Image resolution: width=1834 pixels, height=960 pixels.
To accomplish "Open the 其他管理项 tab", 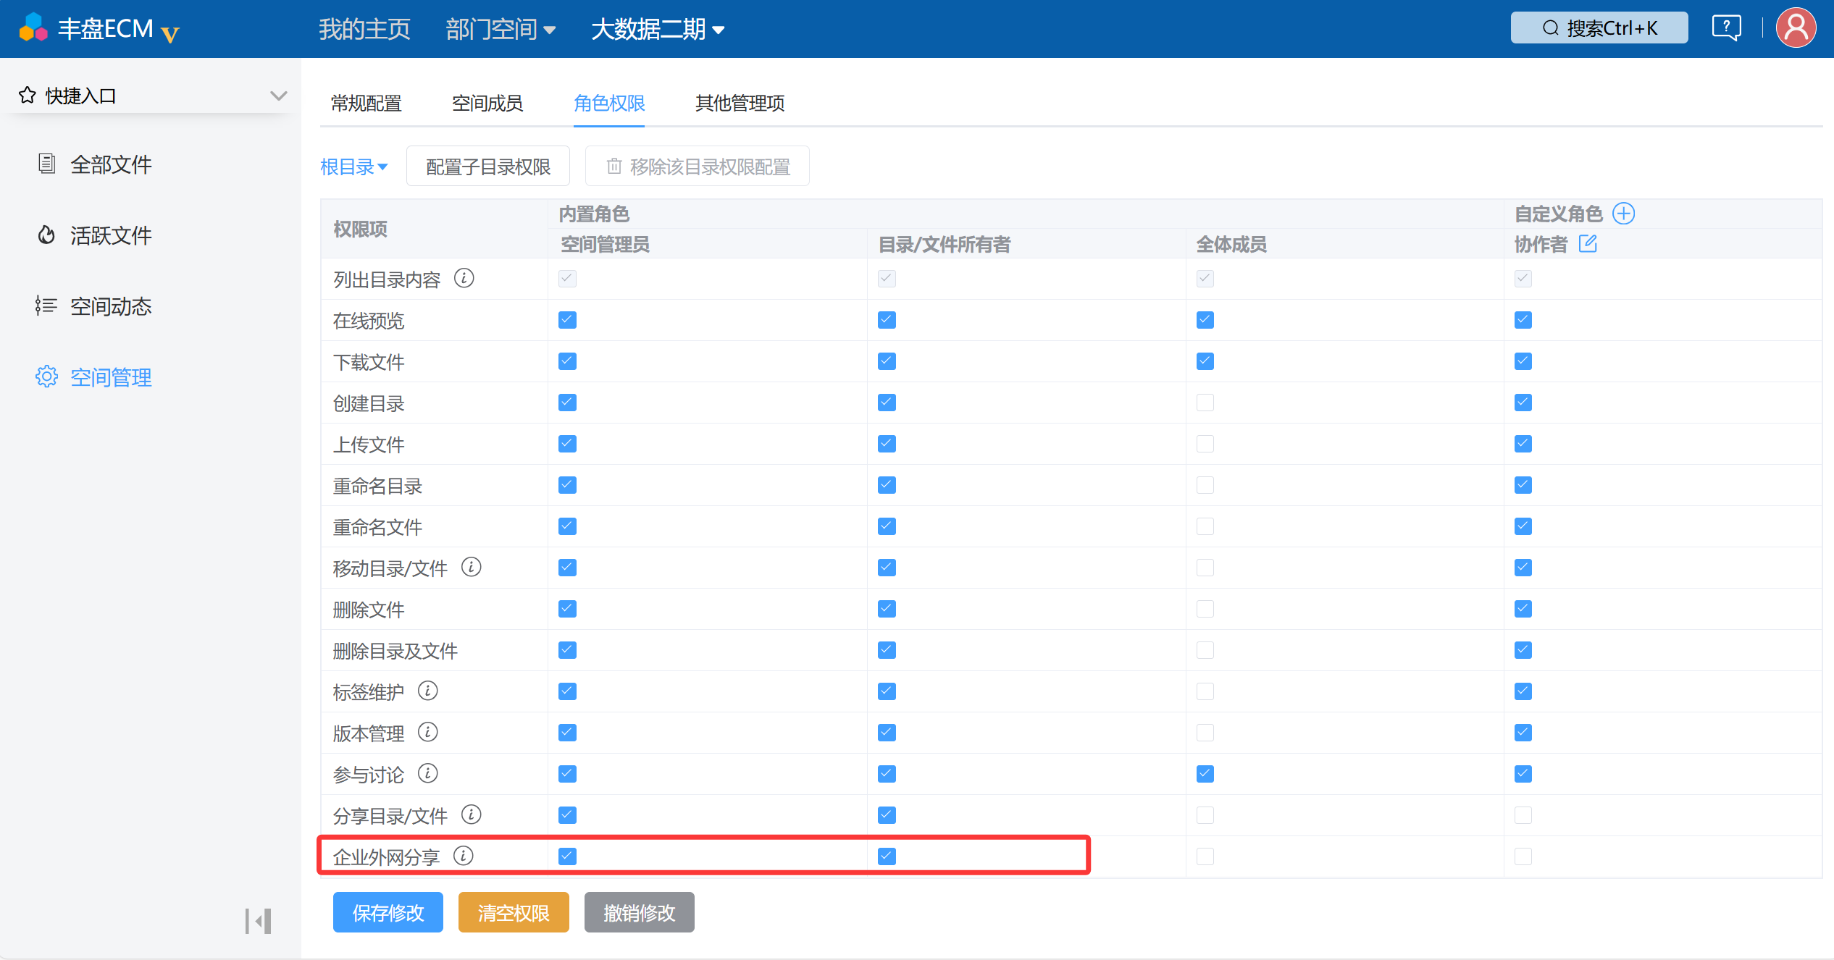I will [x=740, y=104].
